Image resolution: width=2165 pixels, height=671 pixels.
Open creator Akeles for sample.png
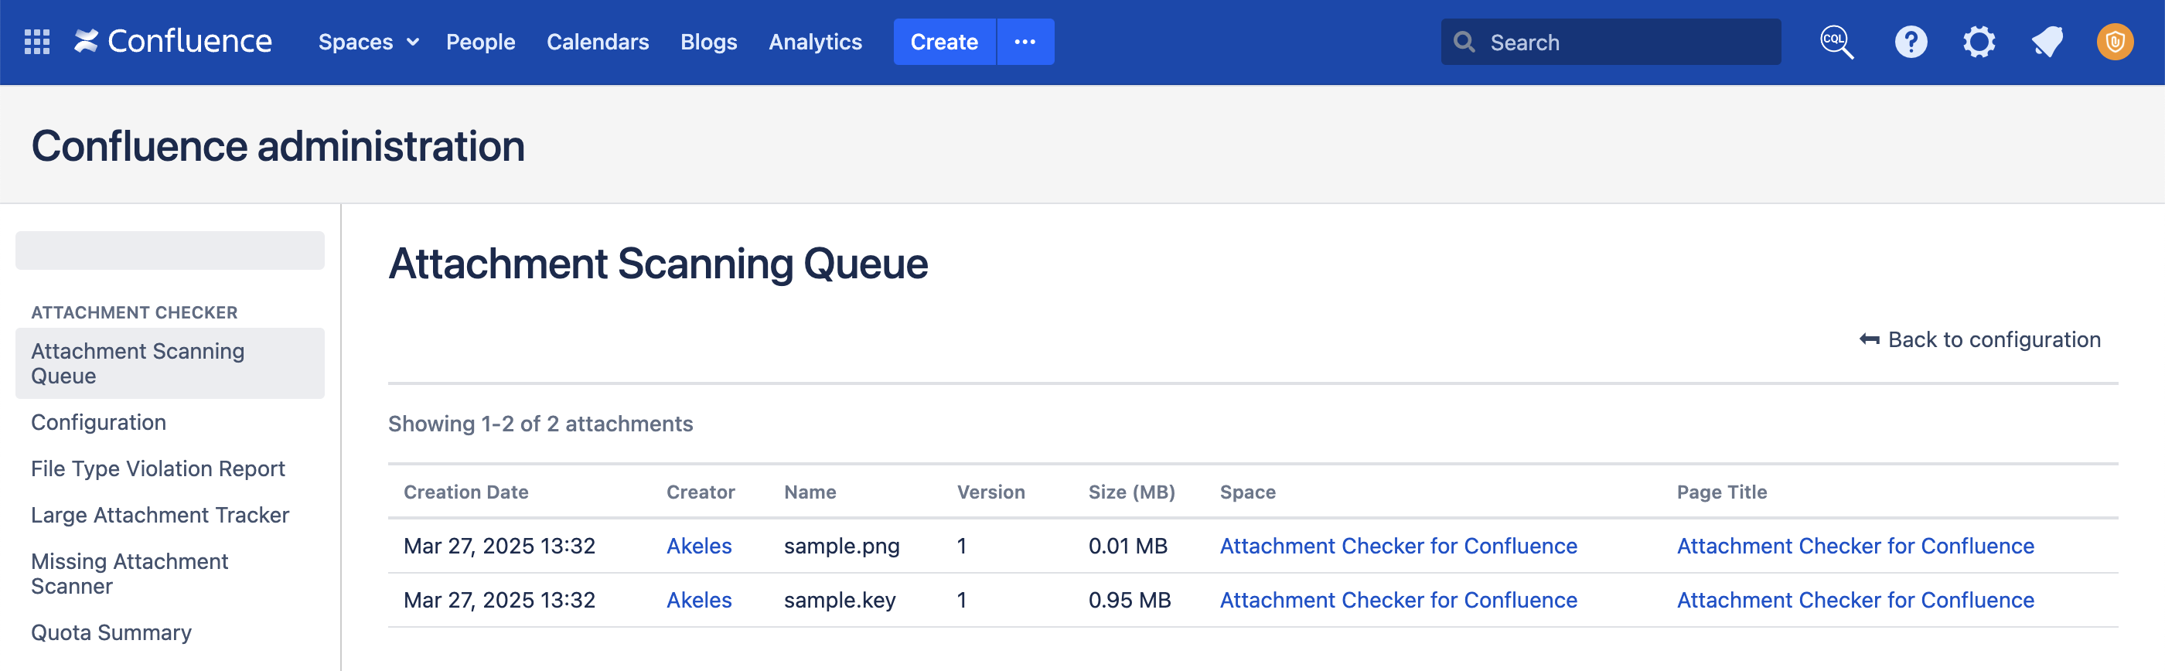click(x=698, y=546)
